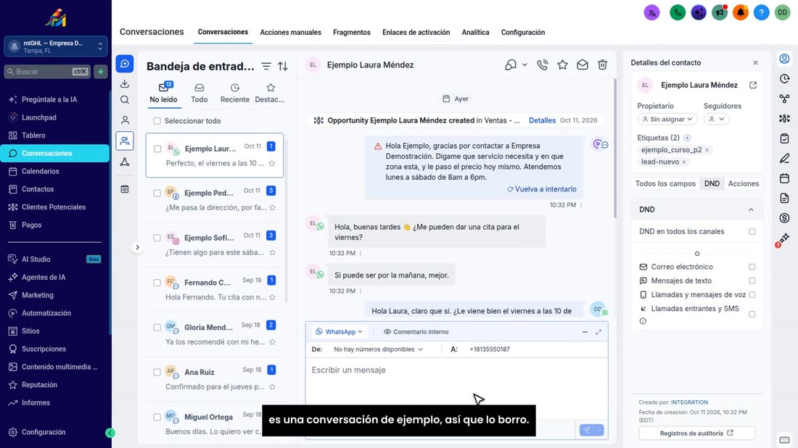Viewport: 798px width, 448px height.
Task: Remove the lead-nuevo tag
Action: coord(684,162)
